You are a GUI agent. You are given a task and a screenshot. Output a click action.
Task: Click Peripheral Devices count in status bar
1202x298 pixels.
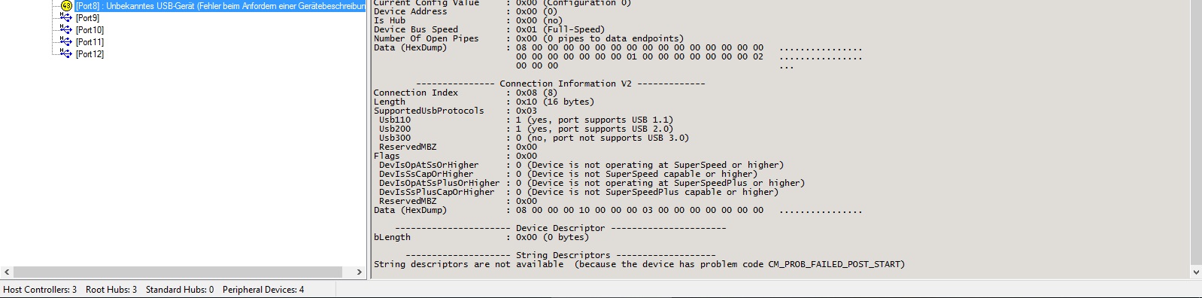pyautogui.click(x=263, y=290)
